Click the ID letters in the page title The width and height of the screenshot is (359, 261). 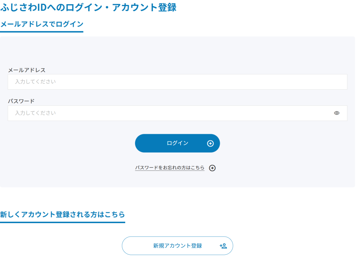(x=42, y=8)
